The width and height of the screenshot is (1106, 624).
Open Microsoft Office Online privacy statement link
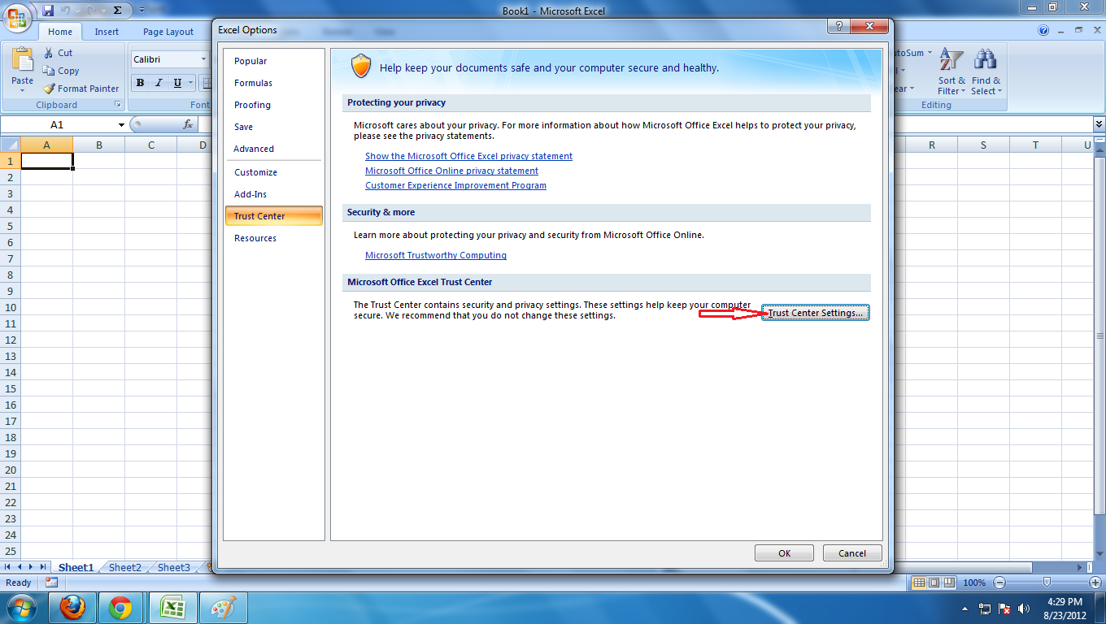[x=451, y=171]
